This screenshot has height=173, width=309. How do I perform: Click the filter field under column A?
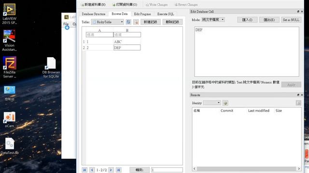(x=99, y=35)
